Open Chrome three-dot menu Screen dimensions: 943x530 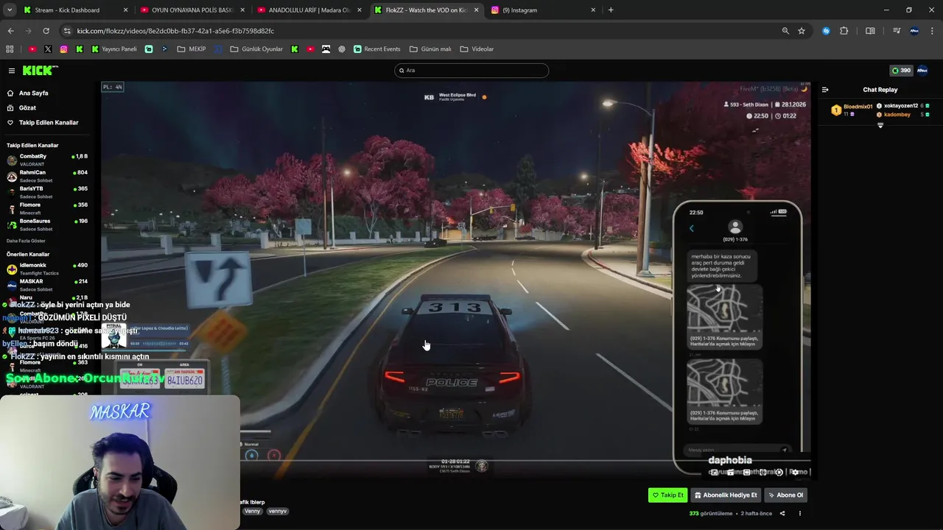[x=932, y=31]
